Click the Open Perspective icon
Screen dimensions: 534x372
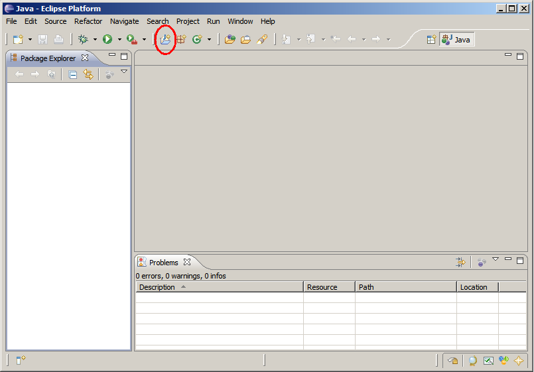point(431,40)
